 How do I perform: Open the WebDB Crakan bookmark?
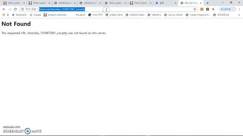click(135, 15)
